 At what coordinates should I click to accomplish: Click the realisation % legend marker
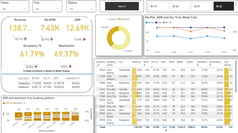click(x=11, y=103)
